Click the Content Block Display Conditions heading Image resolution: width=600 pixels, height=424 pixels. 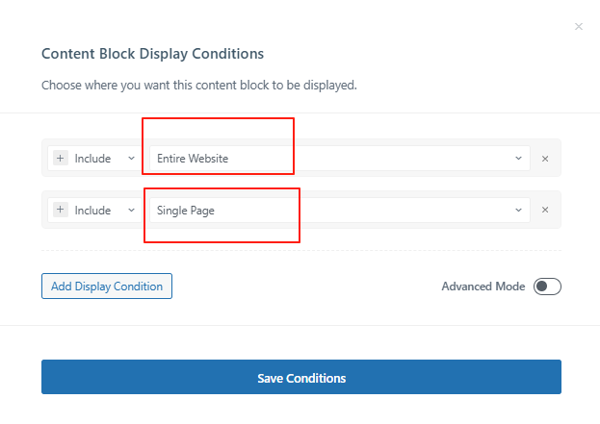pyautogui.click(x=152, y=54)
